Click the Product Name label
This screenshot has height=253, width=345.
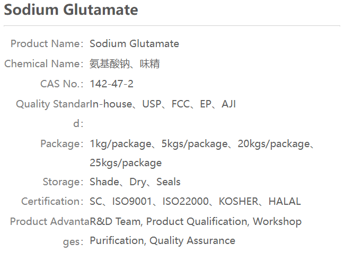47,44
